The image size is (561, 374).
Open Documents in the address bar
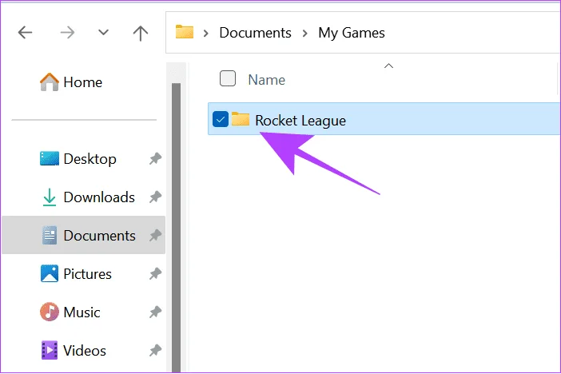click(255, 33)
